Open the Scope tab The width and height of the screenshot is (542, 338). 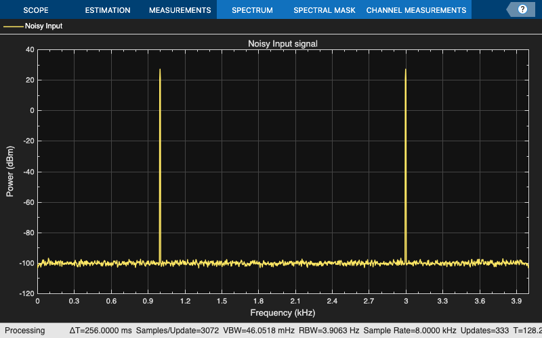click(36, 10)
